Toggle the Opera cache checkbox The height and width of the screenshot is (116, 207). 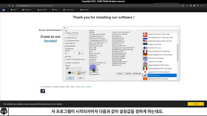pos(90,59)
